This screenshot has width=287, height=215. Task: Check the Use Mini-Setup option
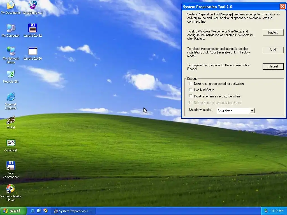[x=191, y=90]
